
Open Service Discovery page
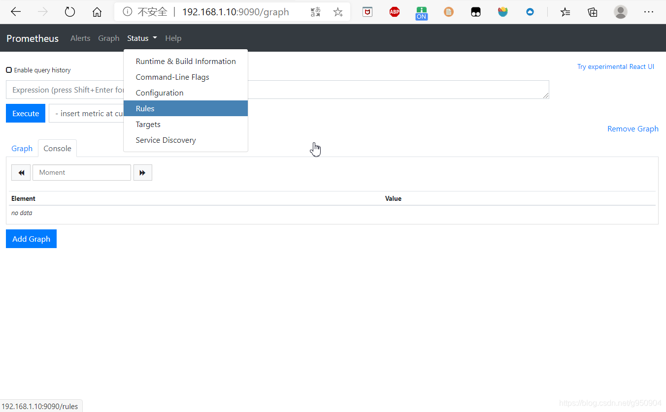[x=186, y=140]
